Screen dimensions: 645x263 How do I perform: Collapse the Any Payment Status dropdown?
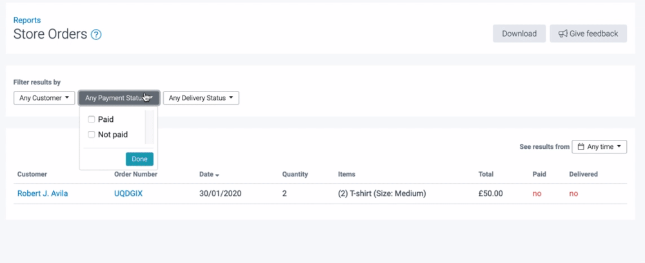pos(119,98)
